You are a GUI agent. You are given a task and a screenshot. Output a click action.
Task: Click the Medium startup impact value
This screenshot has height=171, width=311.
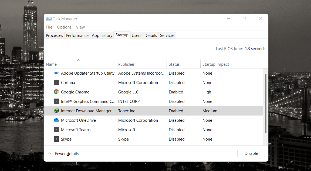pos(210,111)
